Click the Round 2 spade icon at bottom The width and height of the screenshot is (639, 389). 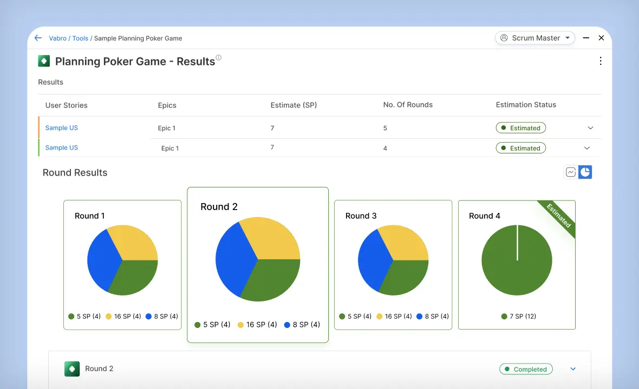pyautogui.click(x=72, y=369)
